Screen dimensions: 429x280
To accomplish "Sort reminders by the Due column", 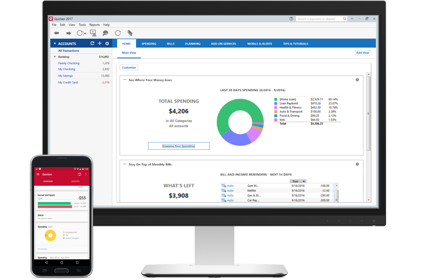I will click(298, 181).
